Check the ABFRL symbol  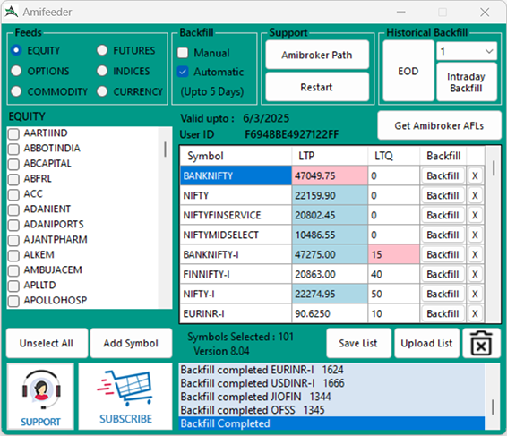(13, 179)
